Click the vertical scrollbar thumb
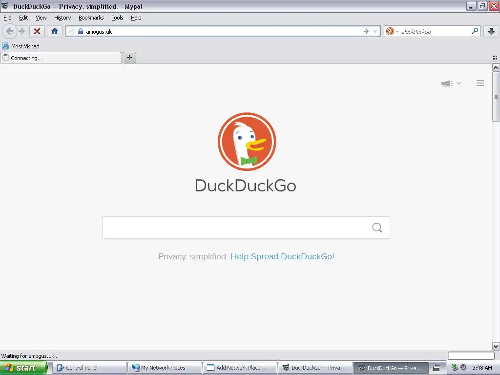This screenshot has width=500, height=375. tap(496, 97)
